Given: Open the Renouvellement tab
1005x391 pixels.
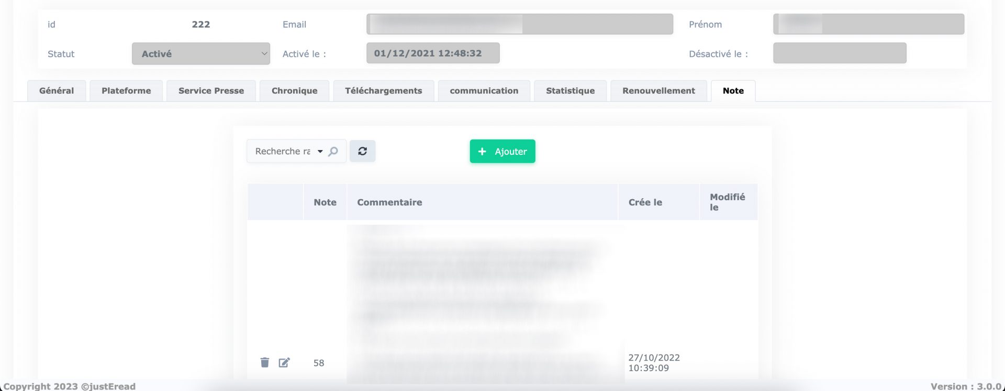Looking at the screenshot, I should click(x=658, y=91).
